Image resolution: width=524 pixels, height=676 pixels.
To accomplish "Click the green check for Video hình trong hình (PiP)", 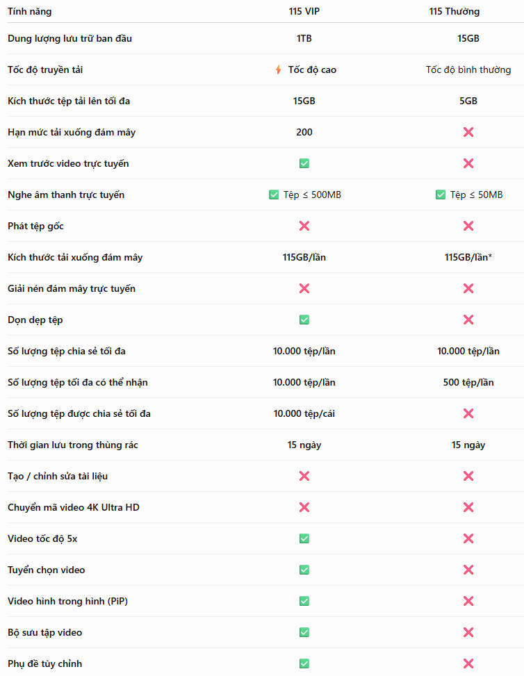I will 304,601.
